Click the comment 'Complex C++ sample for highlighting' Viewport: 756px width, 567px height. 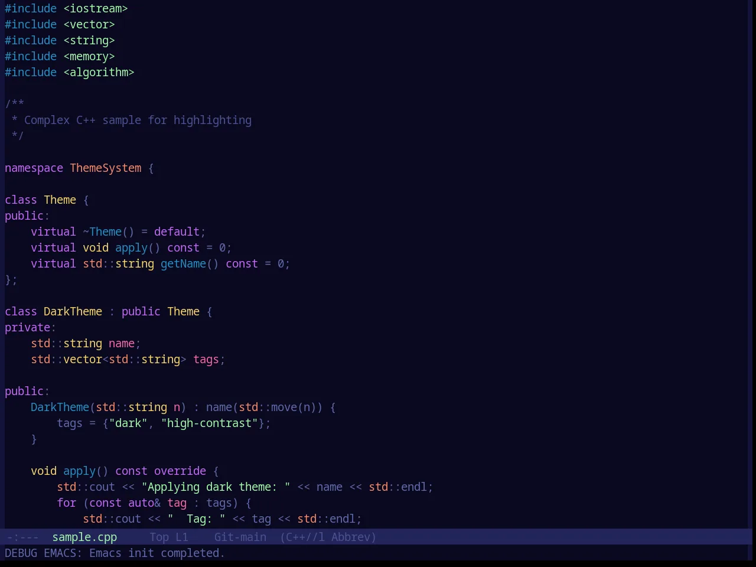(x=138, y=120)
